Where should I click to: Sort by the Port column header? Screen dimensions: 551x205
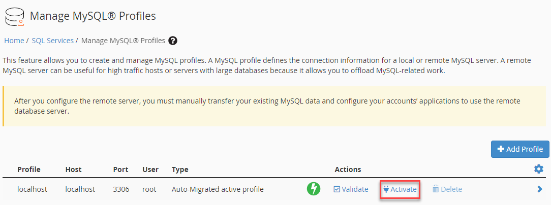(120, 169)
